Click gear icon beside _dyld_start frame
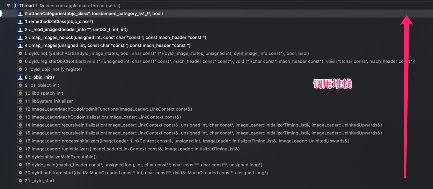 click(20, 181)
